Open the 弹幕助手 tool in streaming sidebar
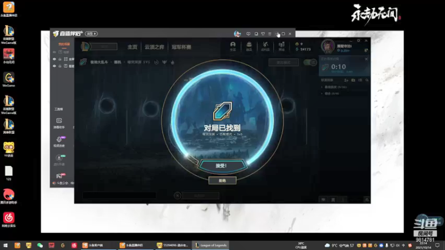The width and height of the screenshot is (445, 250). click(x=59, y=123)
